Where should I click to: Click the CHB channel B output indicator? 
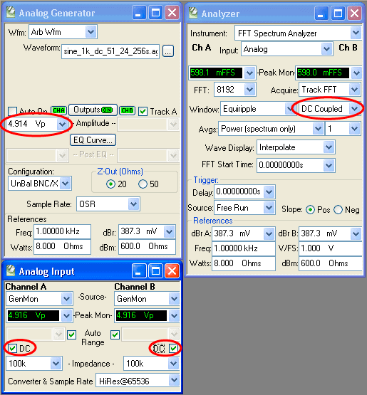[x=127, y=110]
